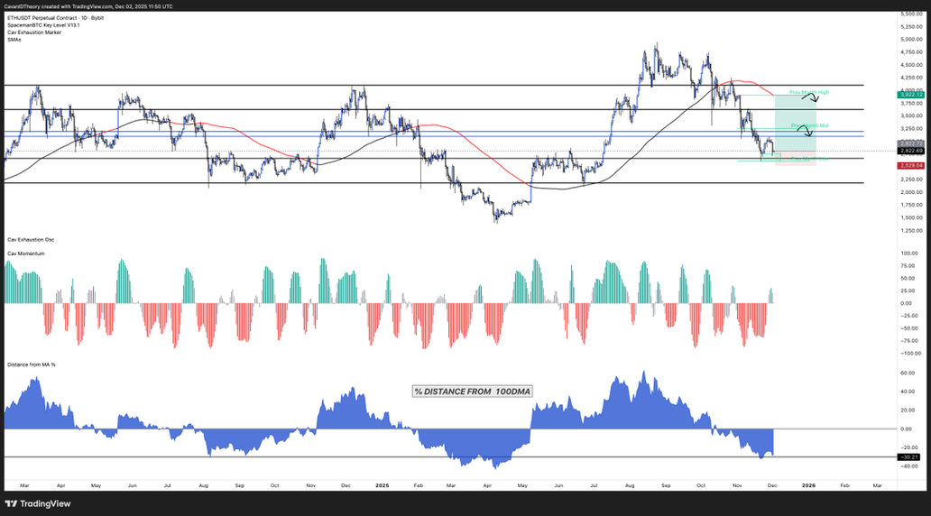Click the Prev Month High level label

coord(808,92)
